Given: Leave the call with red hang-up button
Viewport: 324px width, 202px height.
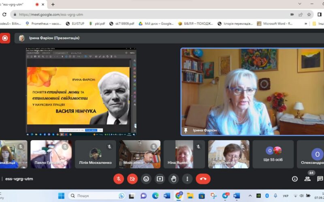Looking at the screenshot, I should [x=203, y=179].
